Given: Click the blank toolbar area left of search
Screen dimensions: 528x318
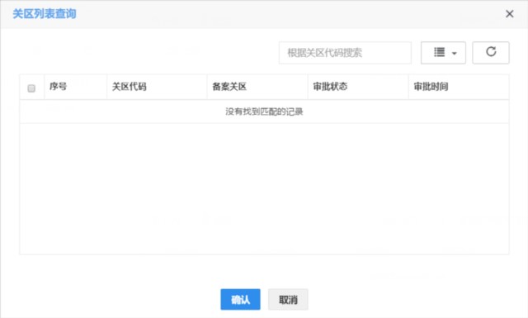Looking at the screenshot, I should click(x=148, y=53).
